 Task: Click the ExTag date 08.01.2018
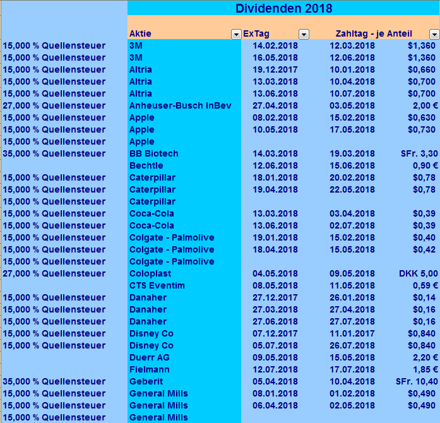point(275,393)
